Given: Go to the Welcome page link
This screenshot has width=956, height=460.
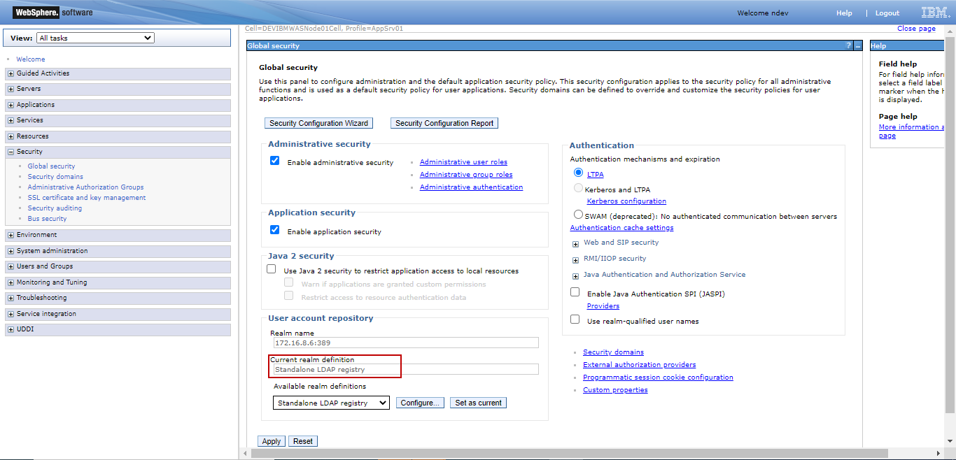Looking at the screenshot, I should pos(31,59).
